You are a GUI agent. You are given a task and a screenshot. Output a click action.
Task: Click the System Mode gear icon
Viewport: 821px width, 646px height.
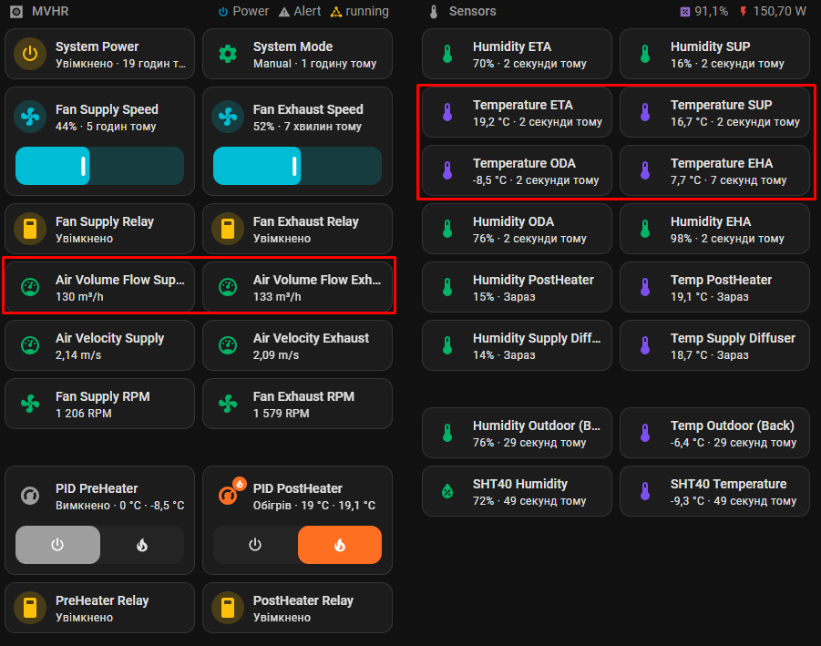[228, 54]
